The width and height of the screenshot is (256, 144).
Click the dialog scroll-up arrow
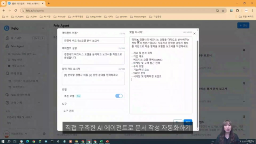197,30
